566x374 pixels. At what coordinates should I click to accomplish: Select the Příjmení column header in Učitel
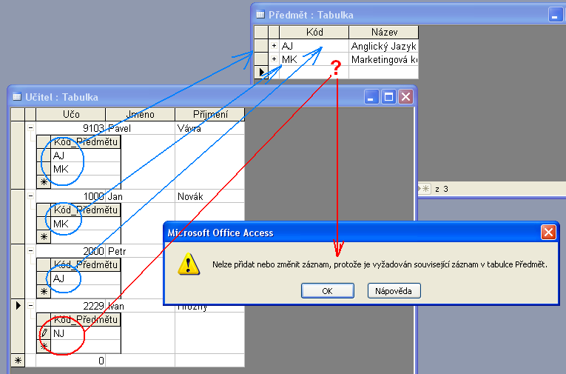210,114
